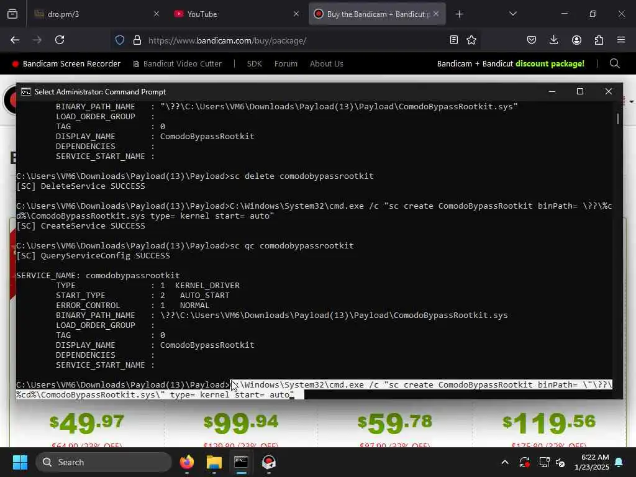Close the Administrator Command Prompt window

(609, 92)
